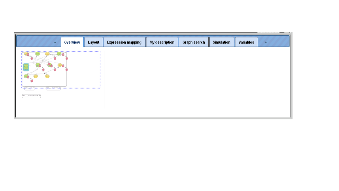Switch to the Overview tab
This screenshot has width=339, height=191.
pos(72,42)
